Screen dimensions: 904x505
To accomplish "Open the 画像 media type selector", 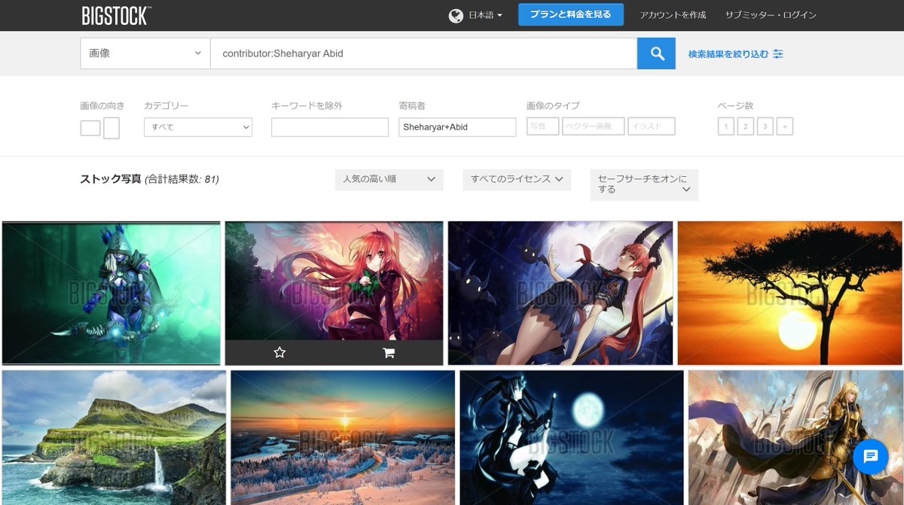I will coord(145,53).
